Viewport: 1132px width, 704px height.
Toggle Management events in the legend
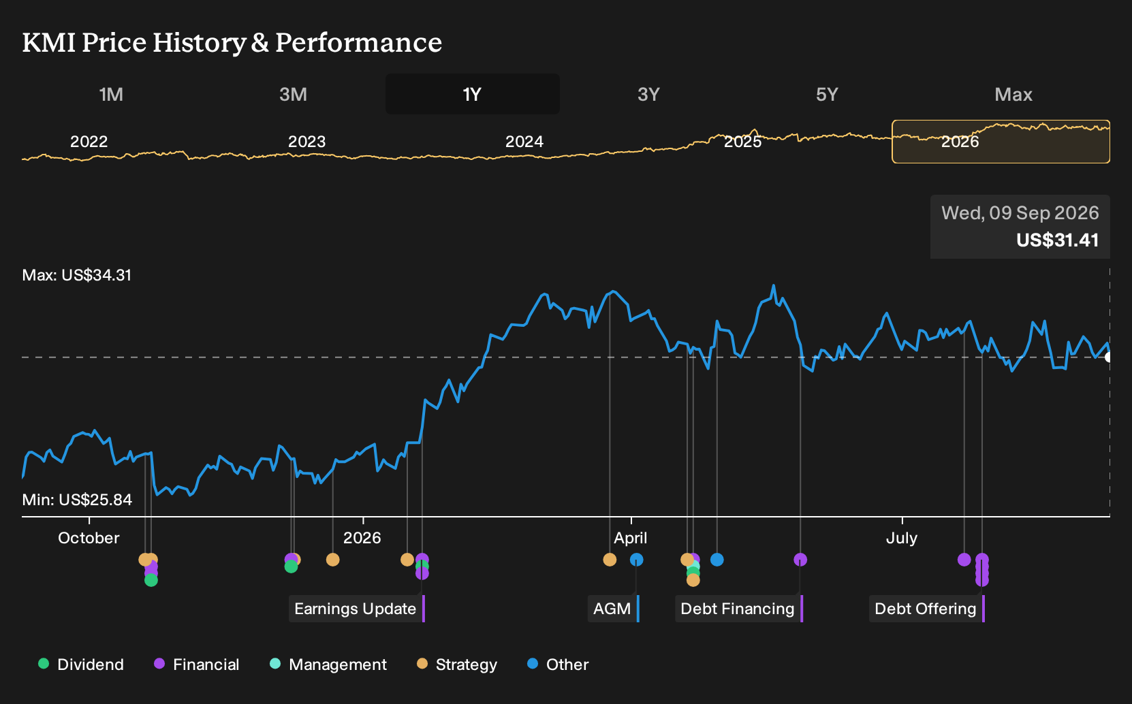(x=328, y=665)
